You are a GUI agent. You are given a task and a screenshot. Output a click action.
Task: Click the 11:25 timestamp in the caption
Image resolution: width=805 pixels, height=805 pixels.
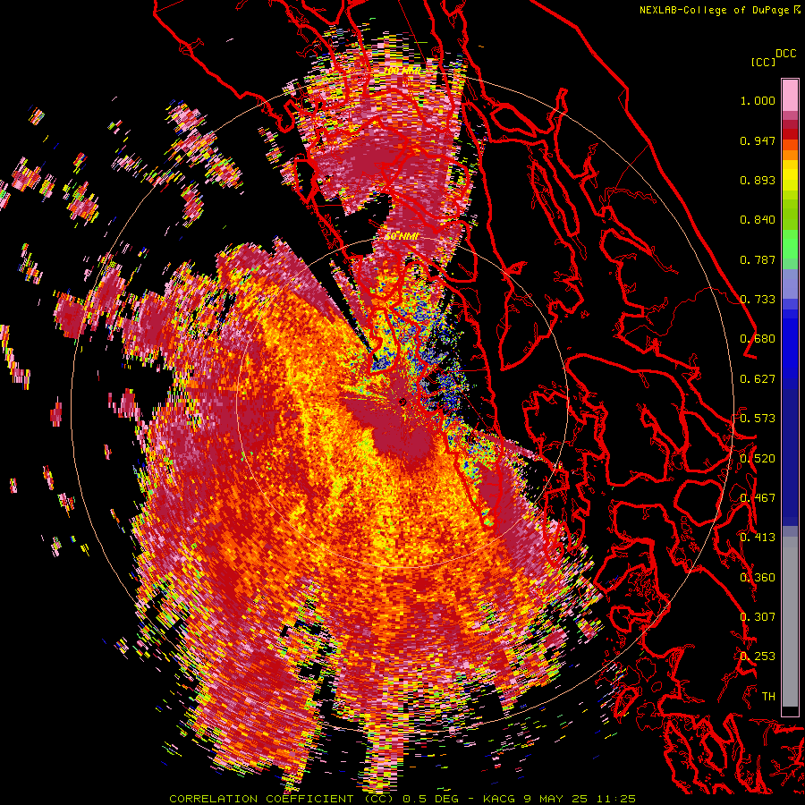pyautogui.click(x=615, y=799)
